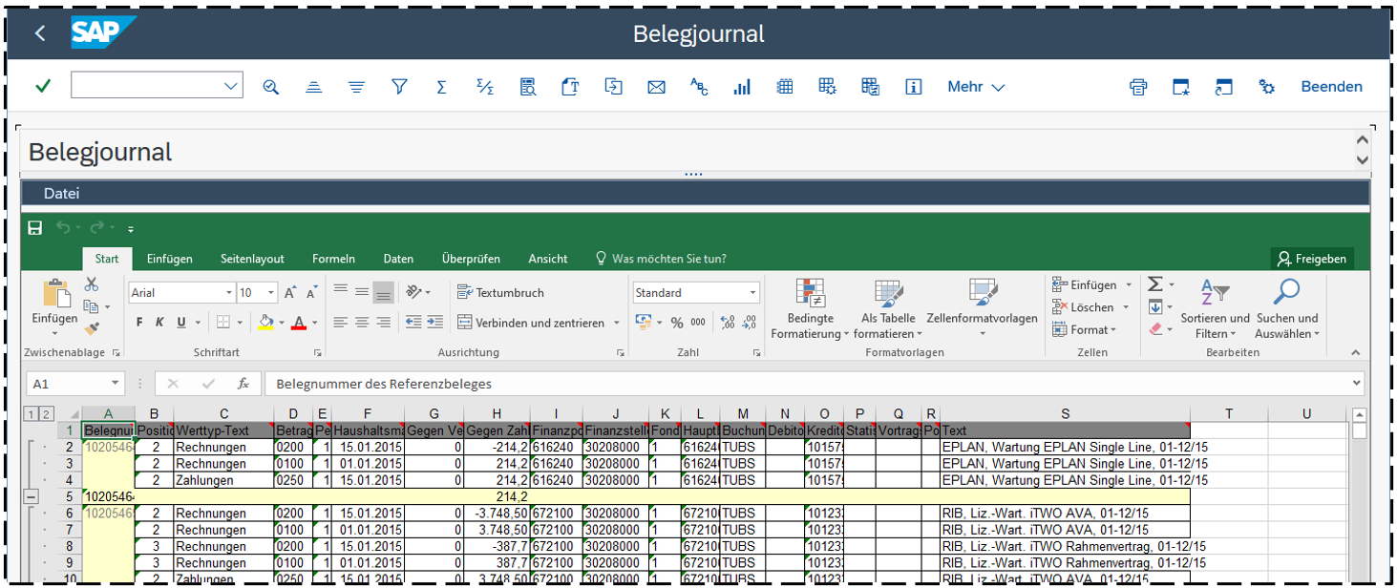Click the SAP envelope mail icon
The image size is (1397, 588).
tap(656, 87)
